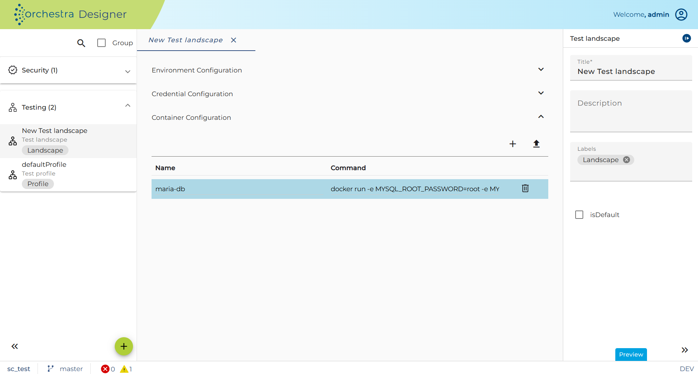The image size is (698, 374).
Task: Open the warnings indicator in status bar
Action: tap(126, 369)
